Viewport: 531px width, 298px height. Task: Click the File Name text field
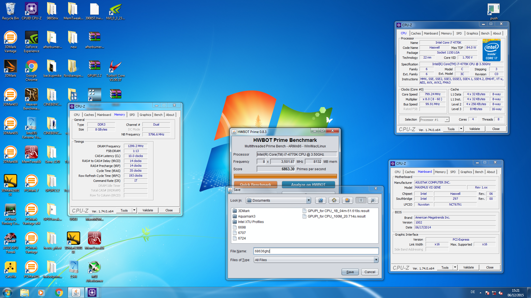[x=316, y=251]
